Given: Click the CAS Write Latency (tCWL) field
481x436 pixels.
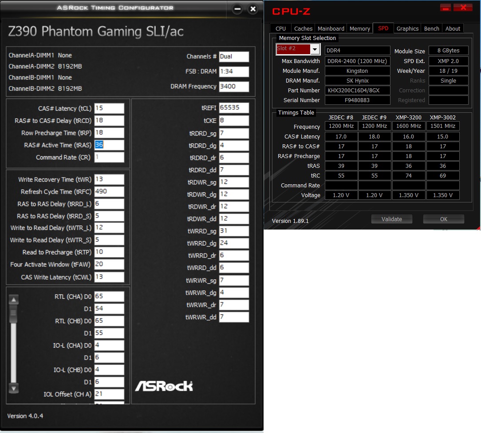Looking at the screenshot, I should [109, 277].
